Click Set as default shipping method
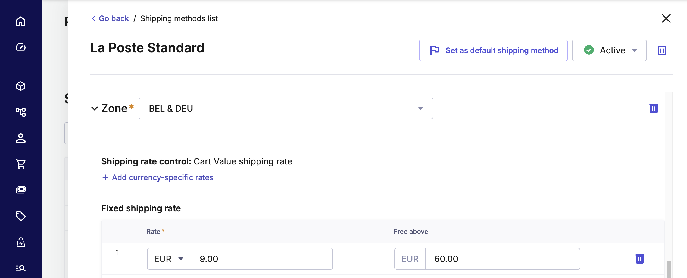Image resolution: width=687 pixels, height=278 pixels. click(493, 50)
